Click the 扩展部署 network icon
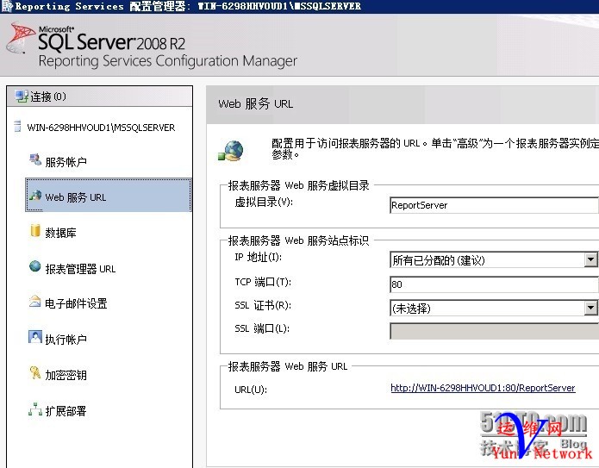Image resolution: width=599 pixels, height=468 pixels. coord(35,409)
